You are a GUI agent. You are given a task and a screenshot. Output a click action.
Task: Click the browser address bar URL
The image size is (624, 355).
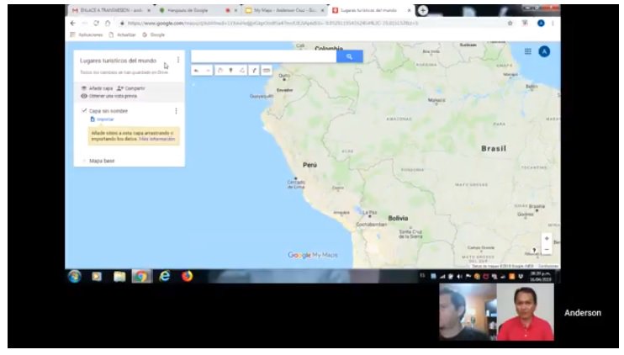pos(272,24)
